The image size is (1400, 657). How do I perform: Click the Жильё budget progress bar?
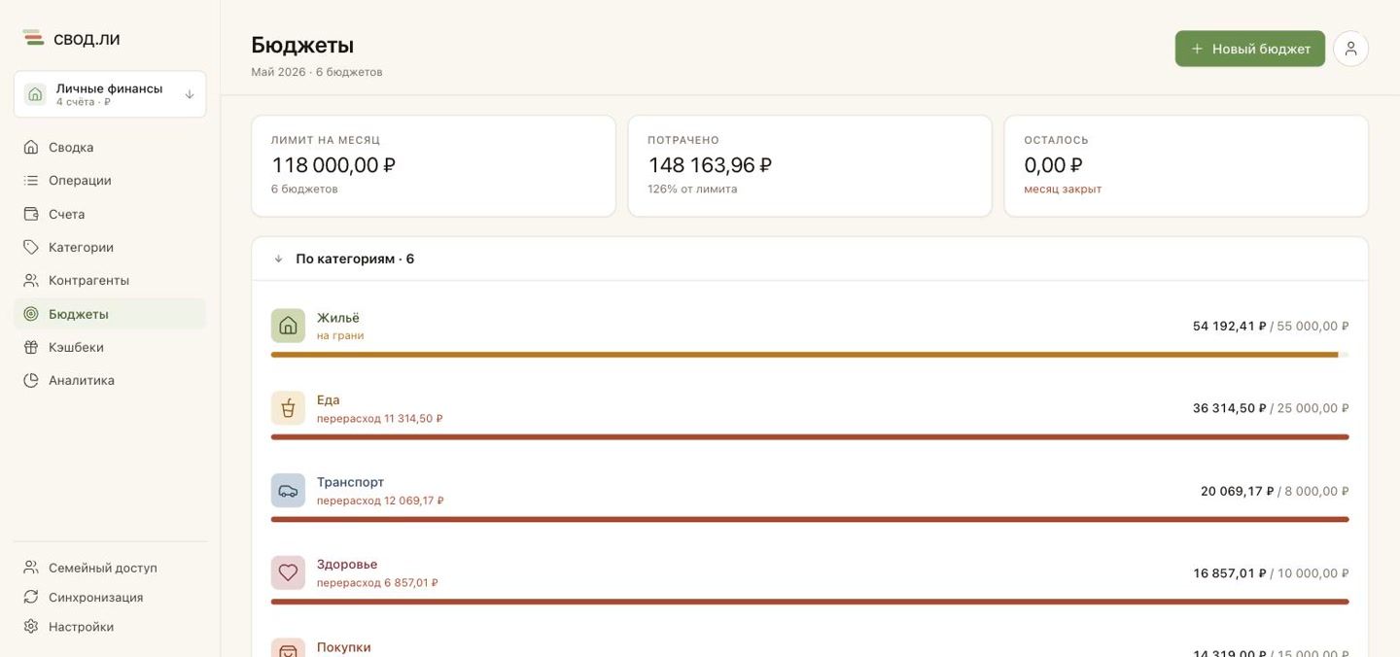810,355
